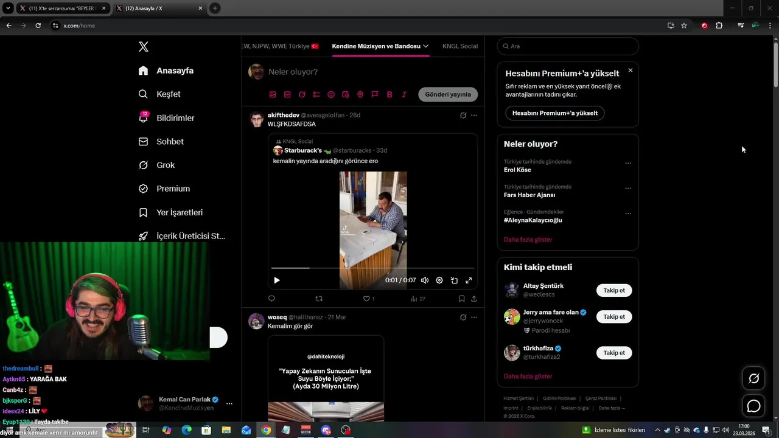Open Chrome from the Windows taskbar
This screenshot has width=779, height=438.
(x=266, y=430)
